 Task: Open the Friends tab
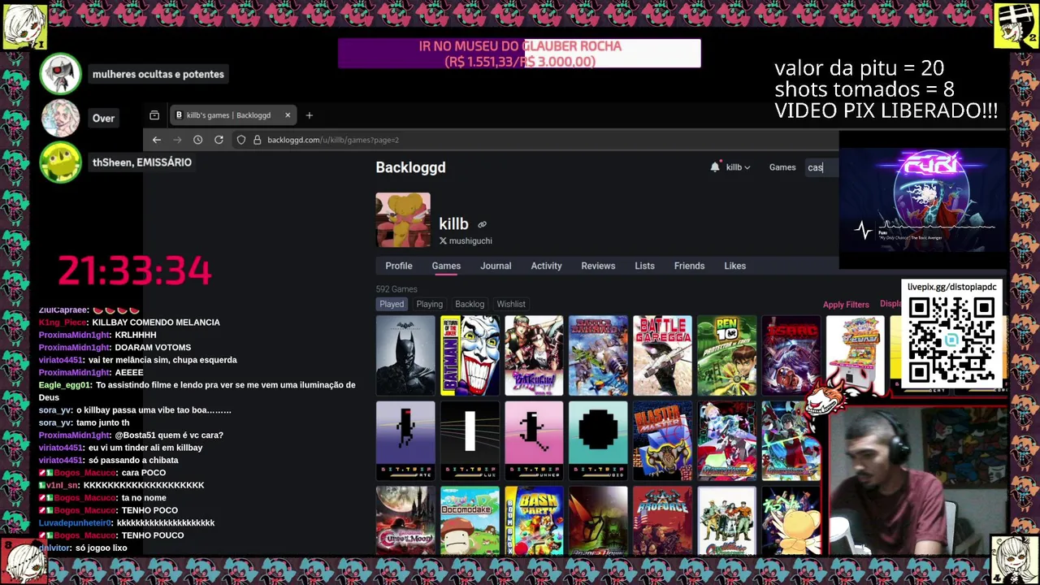tap(689, 266)
